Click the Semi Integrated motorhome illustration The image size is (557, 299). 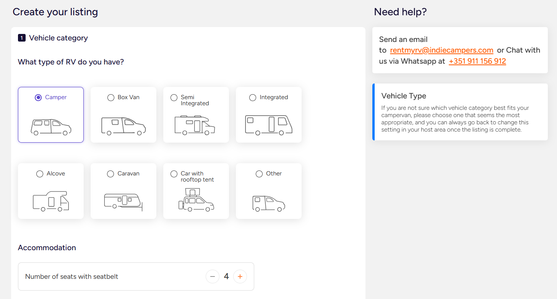point(195,125)
